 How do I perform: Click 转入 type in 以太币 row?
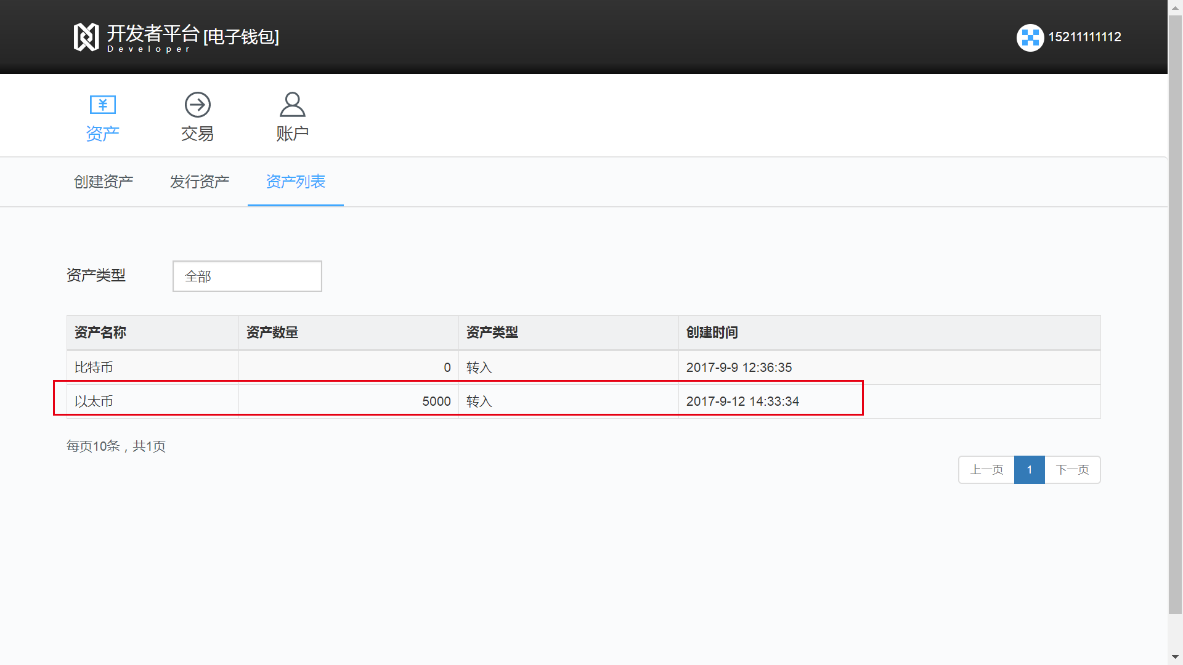click(479, 401)
